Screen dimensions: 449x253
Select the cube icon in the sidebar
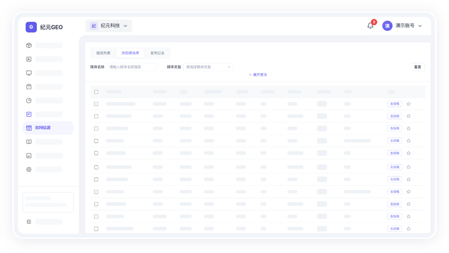click(x=29, y=45)
